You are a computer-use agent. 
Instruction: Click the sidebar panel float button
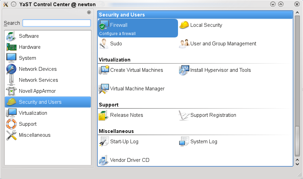pyautogui.click(x=89, y=12)
